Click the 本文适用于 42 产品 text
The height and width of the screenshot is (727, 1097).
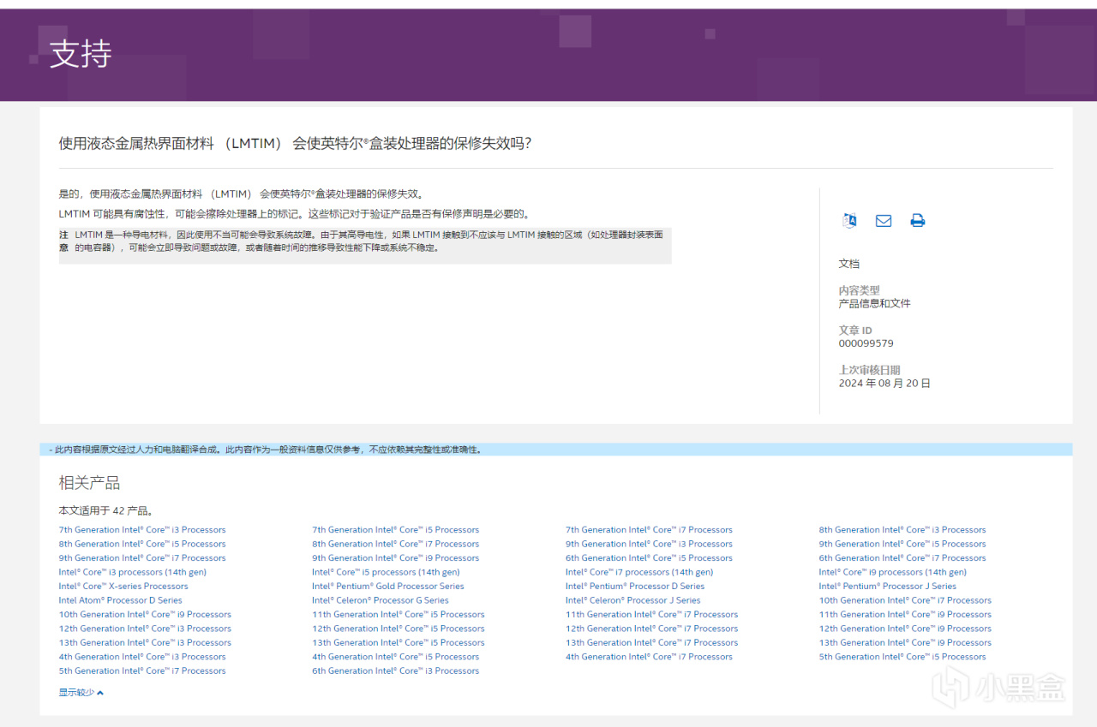(105, 511)
